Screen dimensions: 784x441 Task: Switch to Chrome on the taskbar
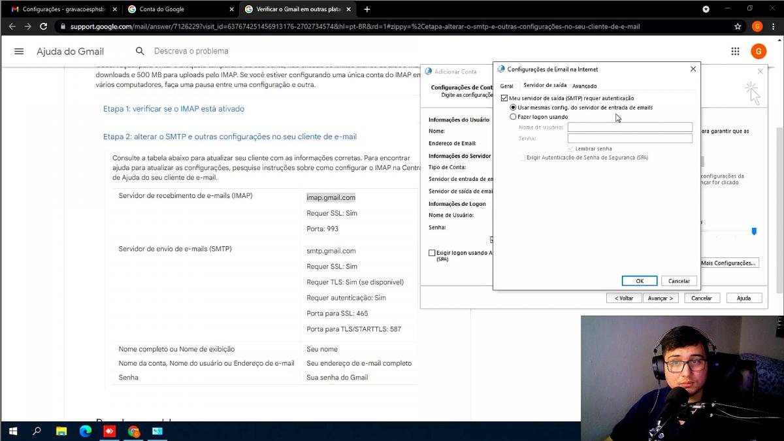tap(133, 431)
